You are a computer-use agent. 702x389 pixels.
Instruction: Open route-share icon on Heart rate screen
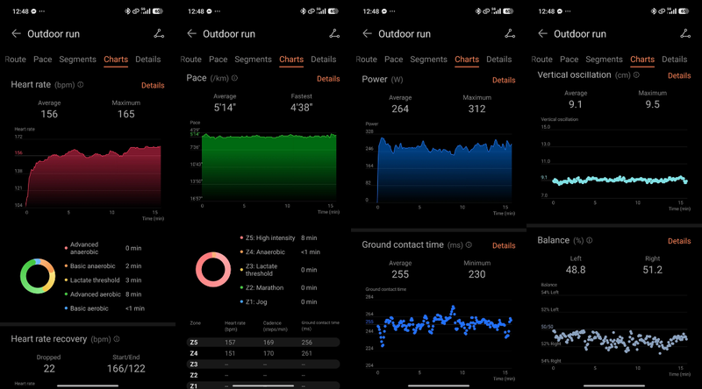(159, 33)
